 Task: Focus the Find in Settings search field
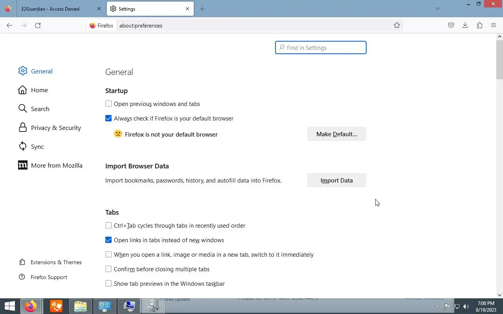tap(321, 47)
